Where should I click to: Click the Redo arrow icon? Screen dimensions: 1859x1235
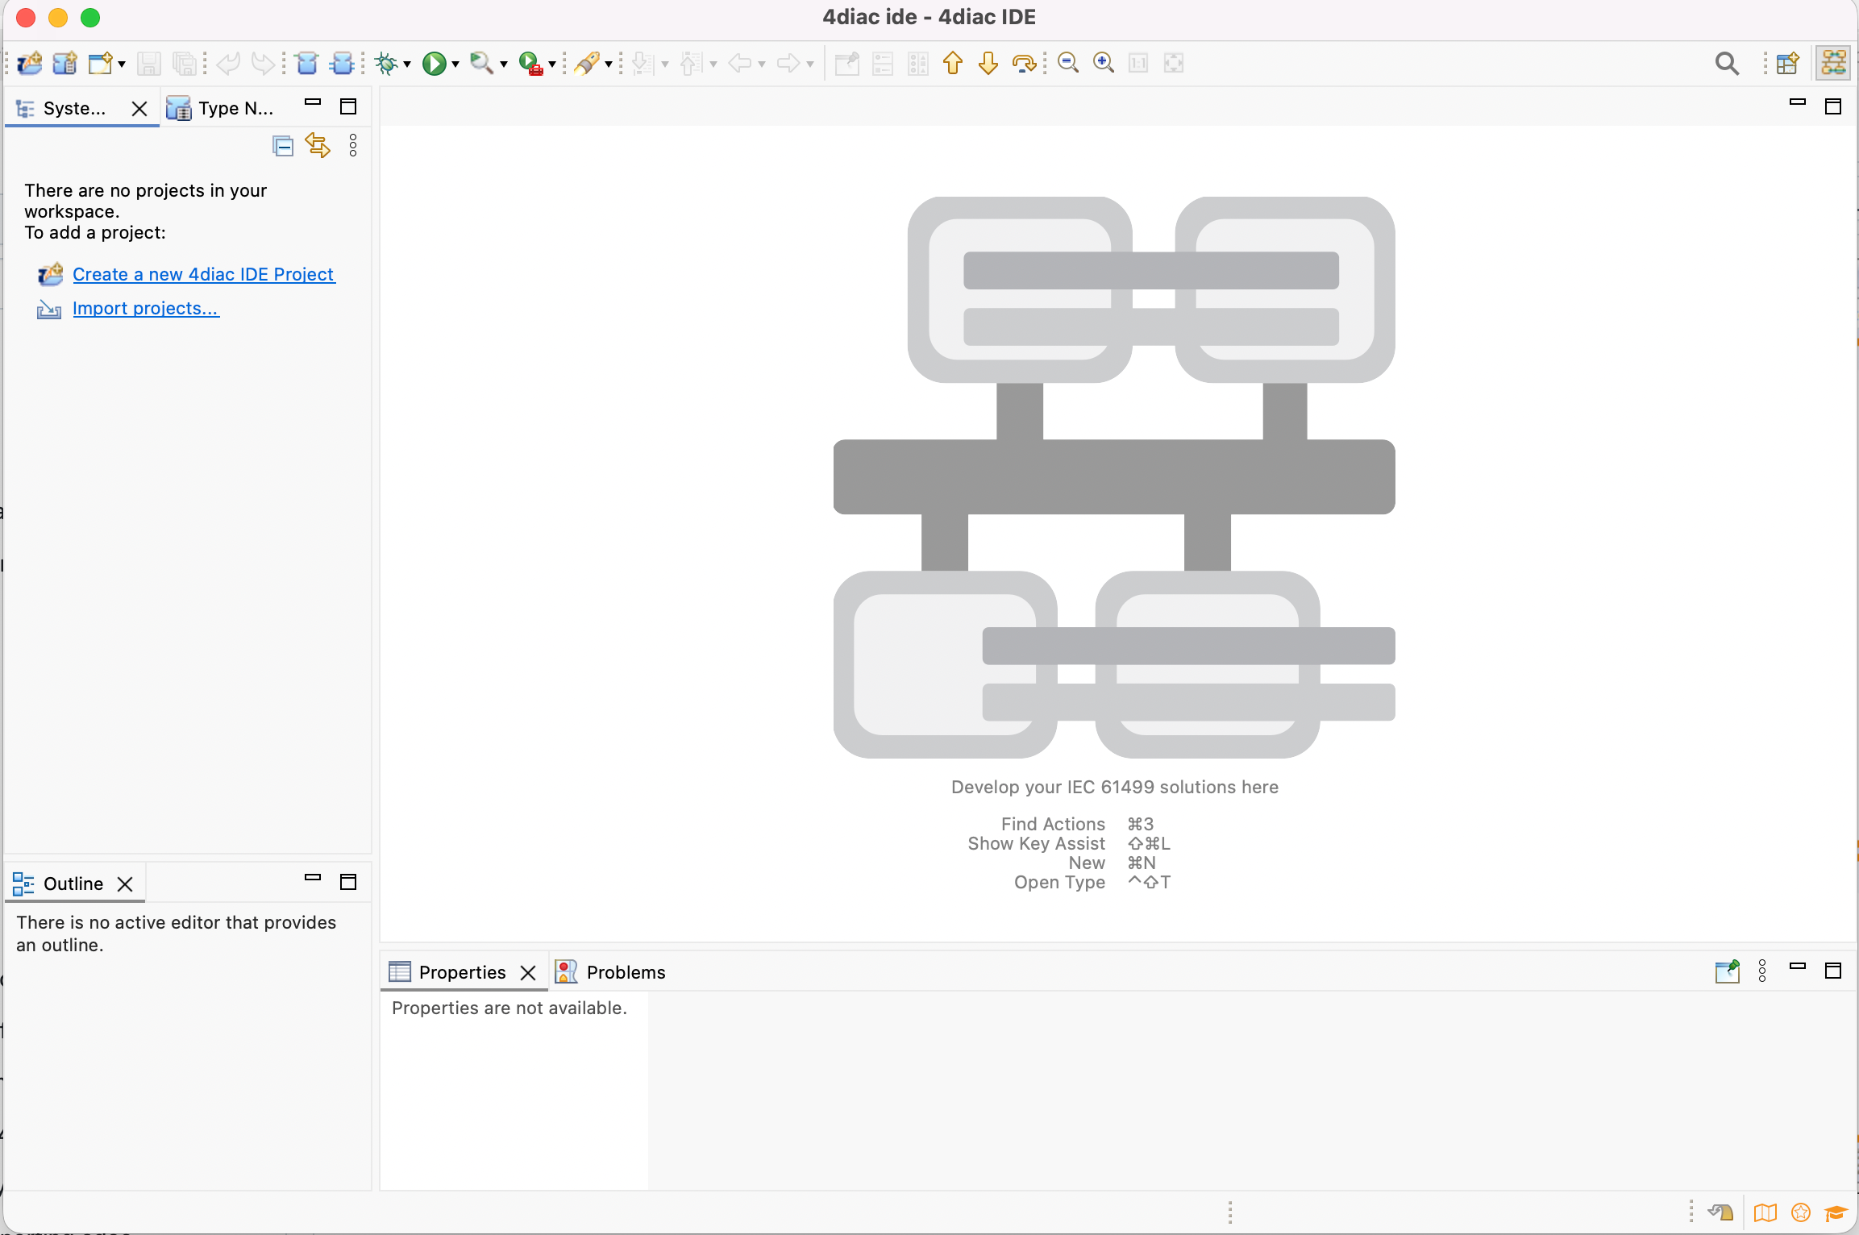(263, 63)
